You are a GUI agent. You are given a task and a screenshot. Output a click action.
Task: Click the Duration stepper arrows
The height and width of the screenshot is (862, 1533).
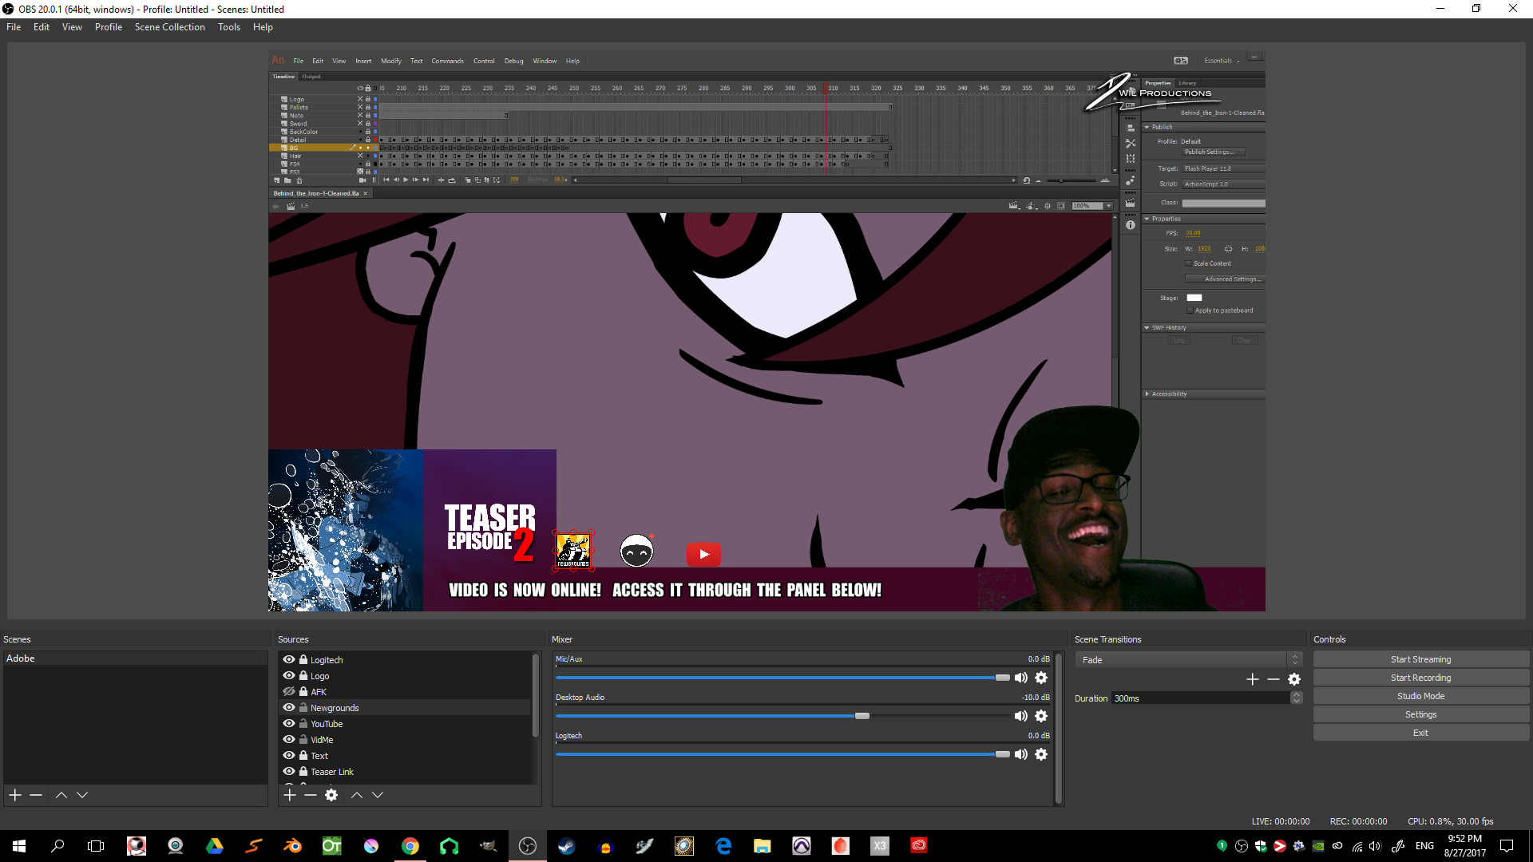coord(1296,698)
